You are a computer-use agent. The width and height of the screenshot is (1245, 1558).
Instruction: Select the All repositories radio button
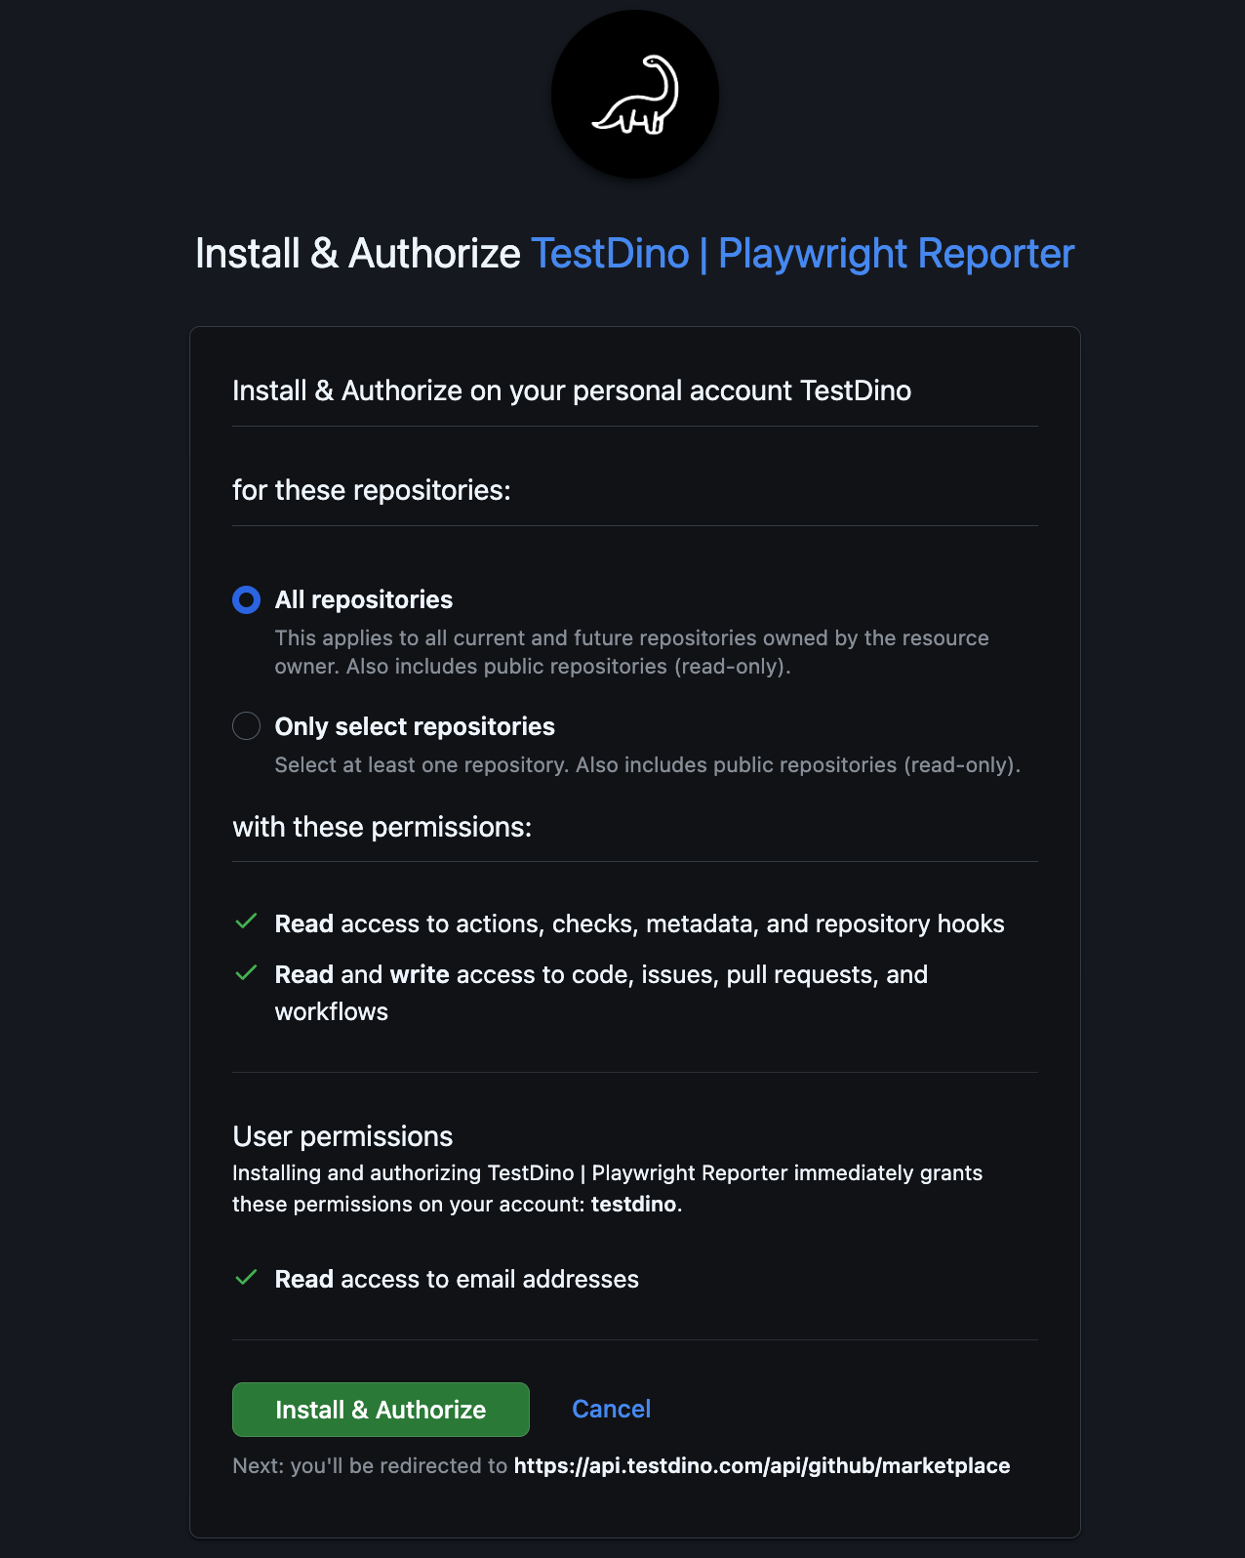pos(247,599)
